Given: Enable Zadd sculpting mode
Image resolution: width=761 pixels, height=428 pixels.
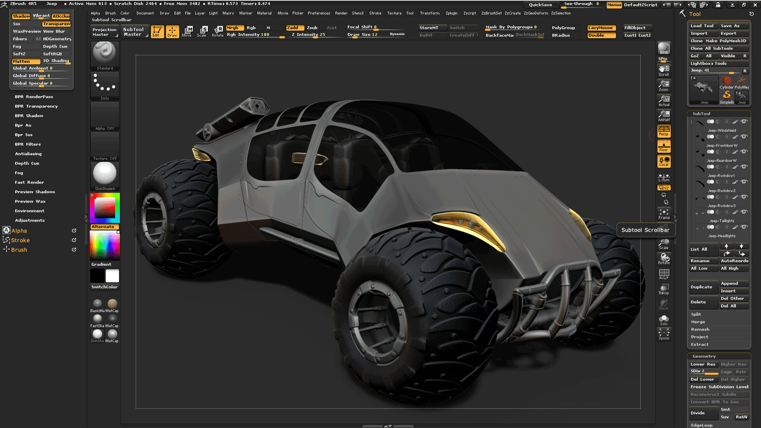Looking at the screenshot, I should [295, 28].
